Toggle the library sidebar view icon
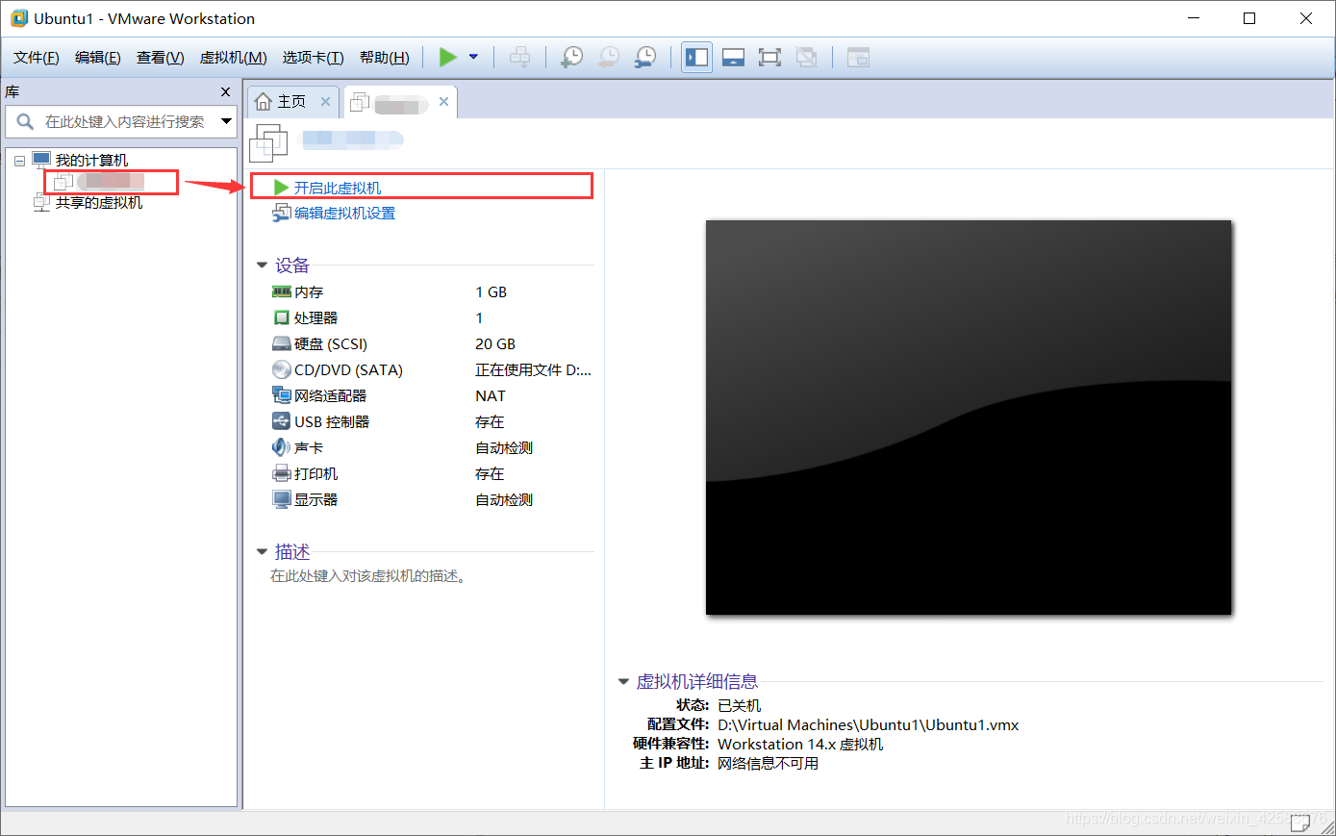The height and width of the screenshot is (836, 1336). pos(696,58)
